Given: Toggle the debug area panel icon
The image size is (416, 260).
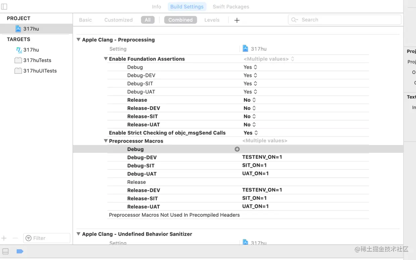Looking at the screenshot, I should pos(5,251).
